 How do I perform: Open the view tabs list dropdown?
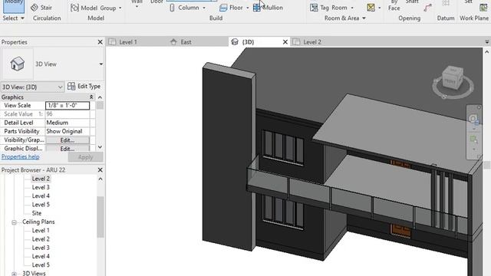(x=487, y=42)
